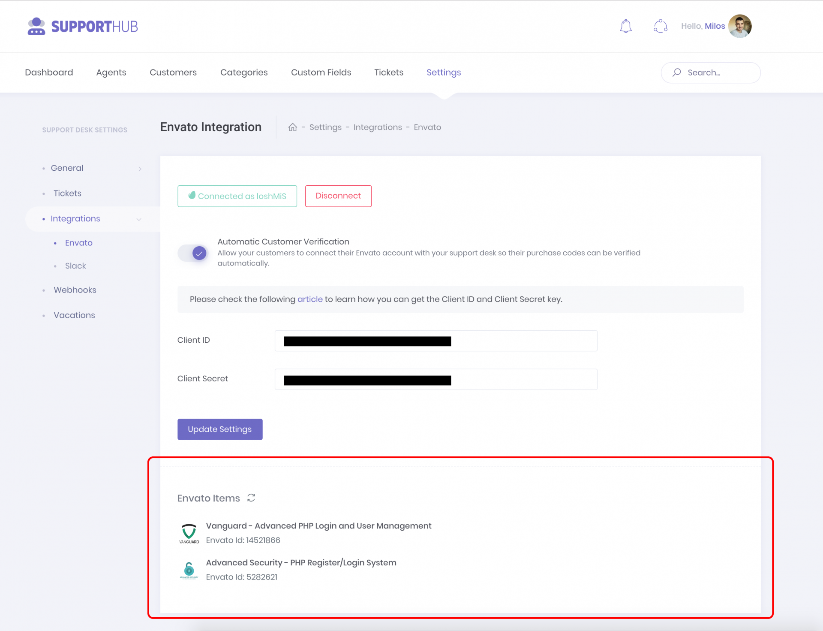
Task: Click Envato Id: 5282621 text
Action: (242, 577)
